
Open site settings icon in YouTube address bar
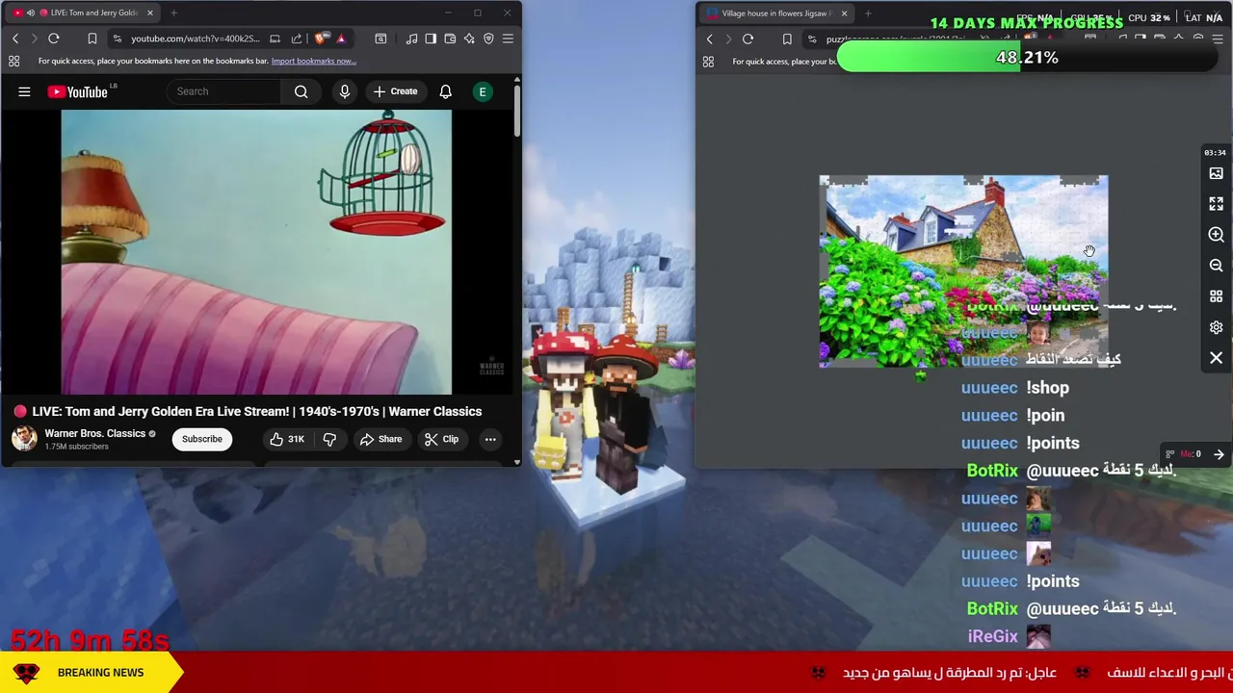pyautogui.click(x=117, y=38)
